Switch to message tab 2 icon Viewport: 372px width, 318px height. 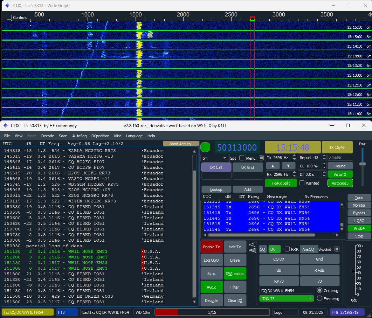252,250
